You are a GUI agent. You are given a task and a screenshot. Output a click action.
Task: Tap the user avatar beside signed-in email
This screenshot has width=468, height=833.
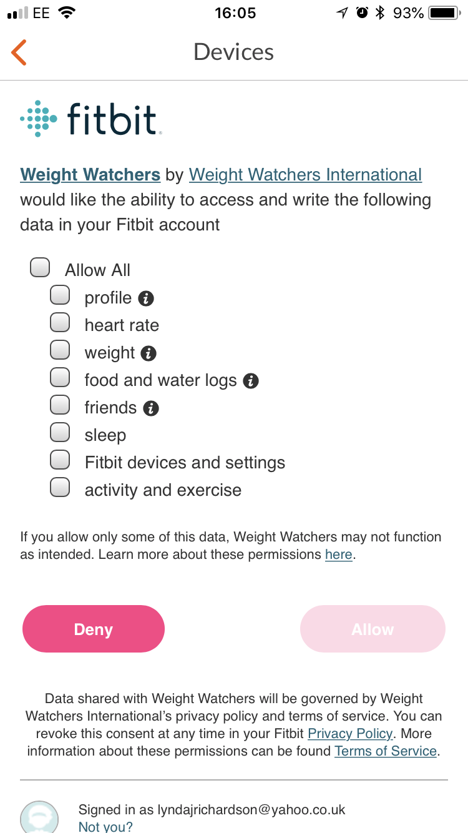39,817
